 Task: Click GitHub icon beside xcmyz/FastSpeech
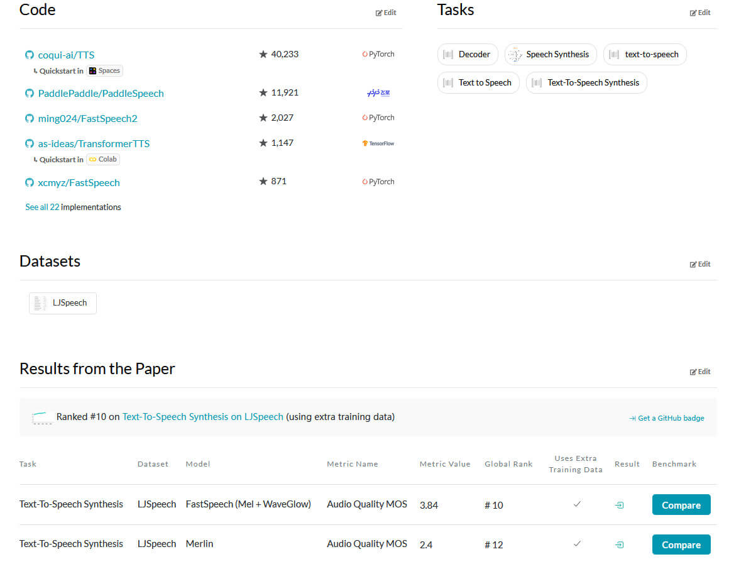(30, 182)
